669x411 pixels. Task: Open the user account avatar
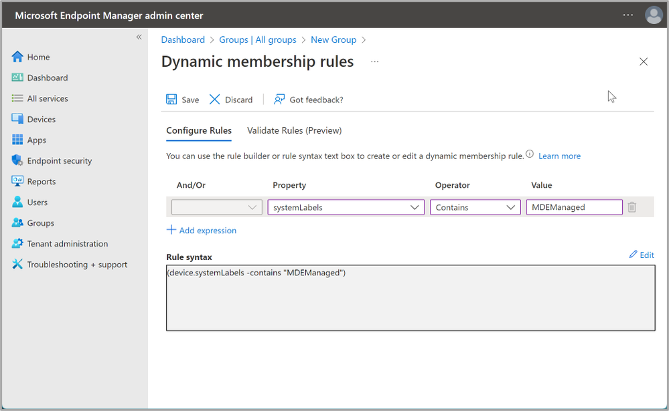click(653, 15)
